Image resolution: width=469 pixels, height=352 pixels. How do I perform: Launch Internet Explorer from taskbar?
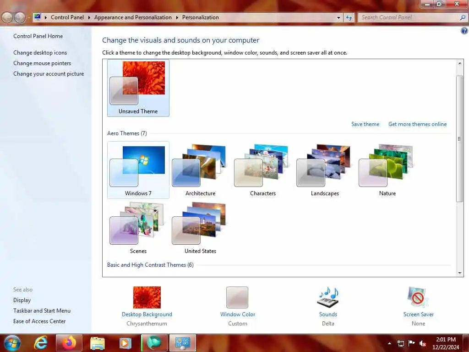point(40,343)
